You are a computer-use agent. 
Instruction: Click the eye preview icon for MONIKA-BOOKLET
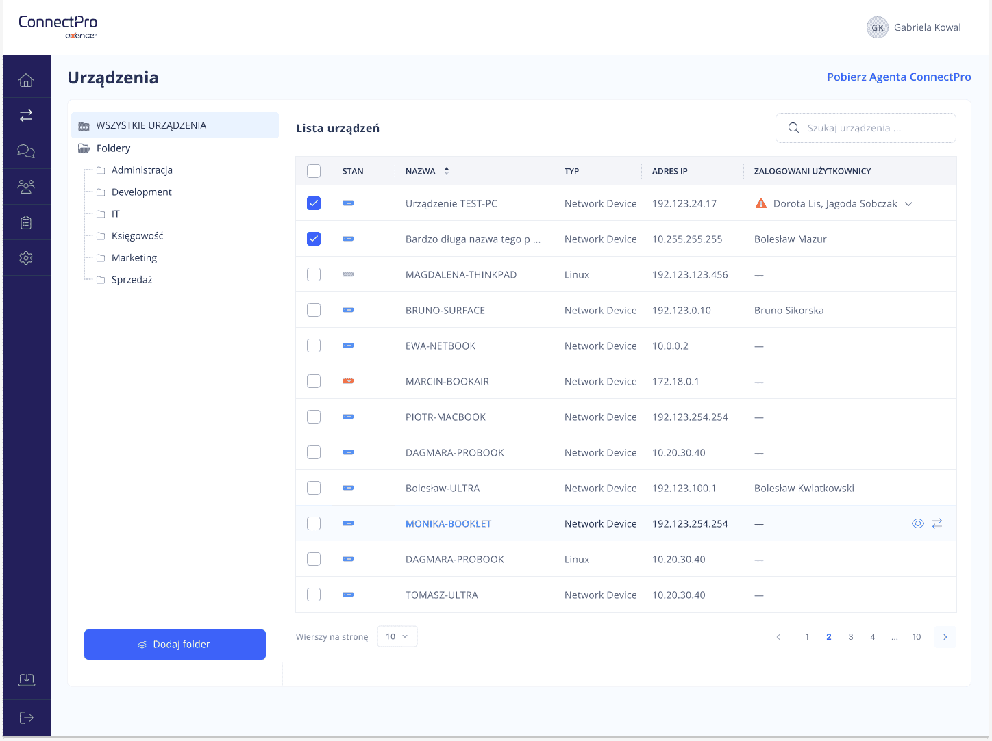tap(918, 523)
